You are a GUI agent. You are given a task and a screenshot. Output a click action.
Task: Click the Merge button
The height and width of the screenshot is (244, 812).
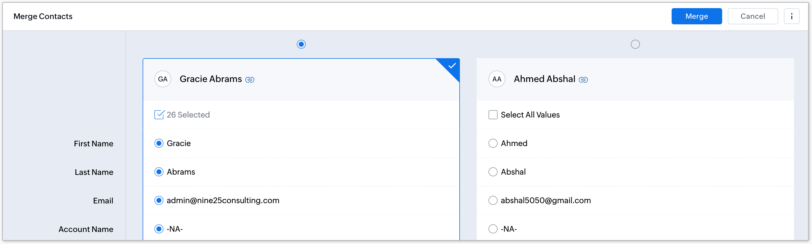pyautogui.click(x=697, y=16)
